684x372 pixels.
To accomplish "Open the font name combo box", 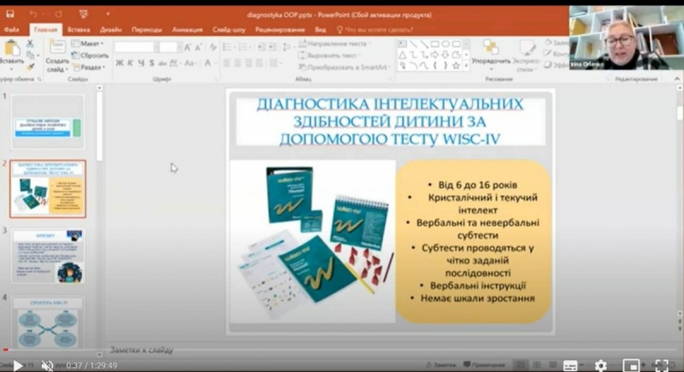I will click(134, 46).
